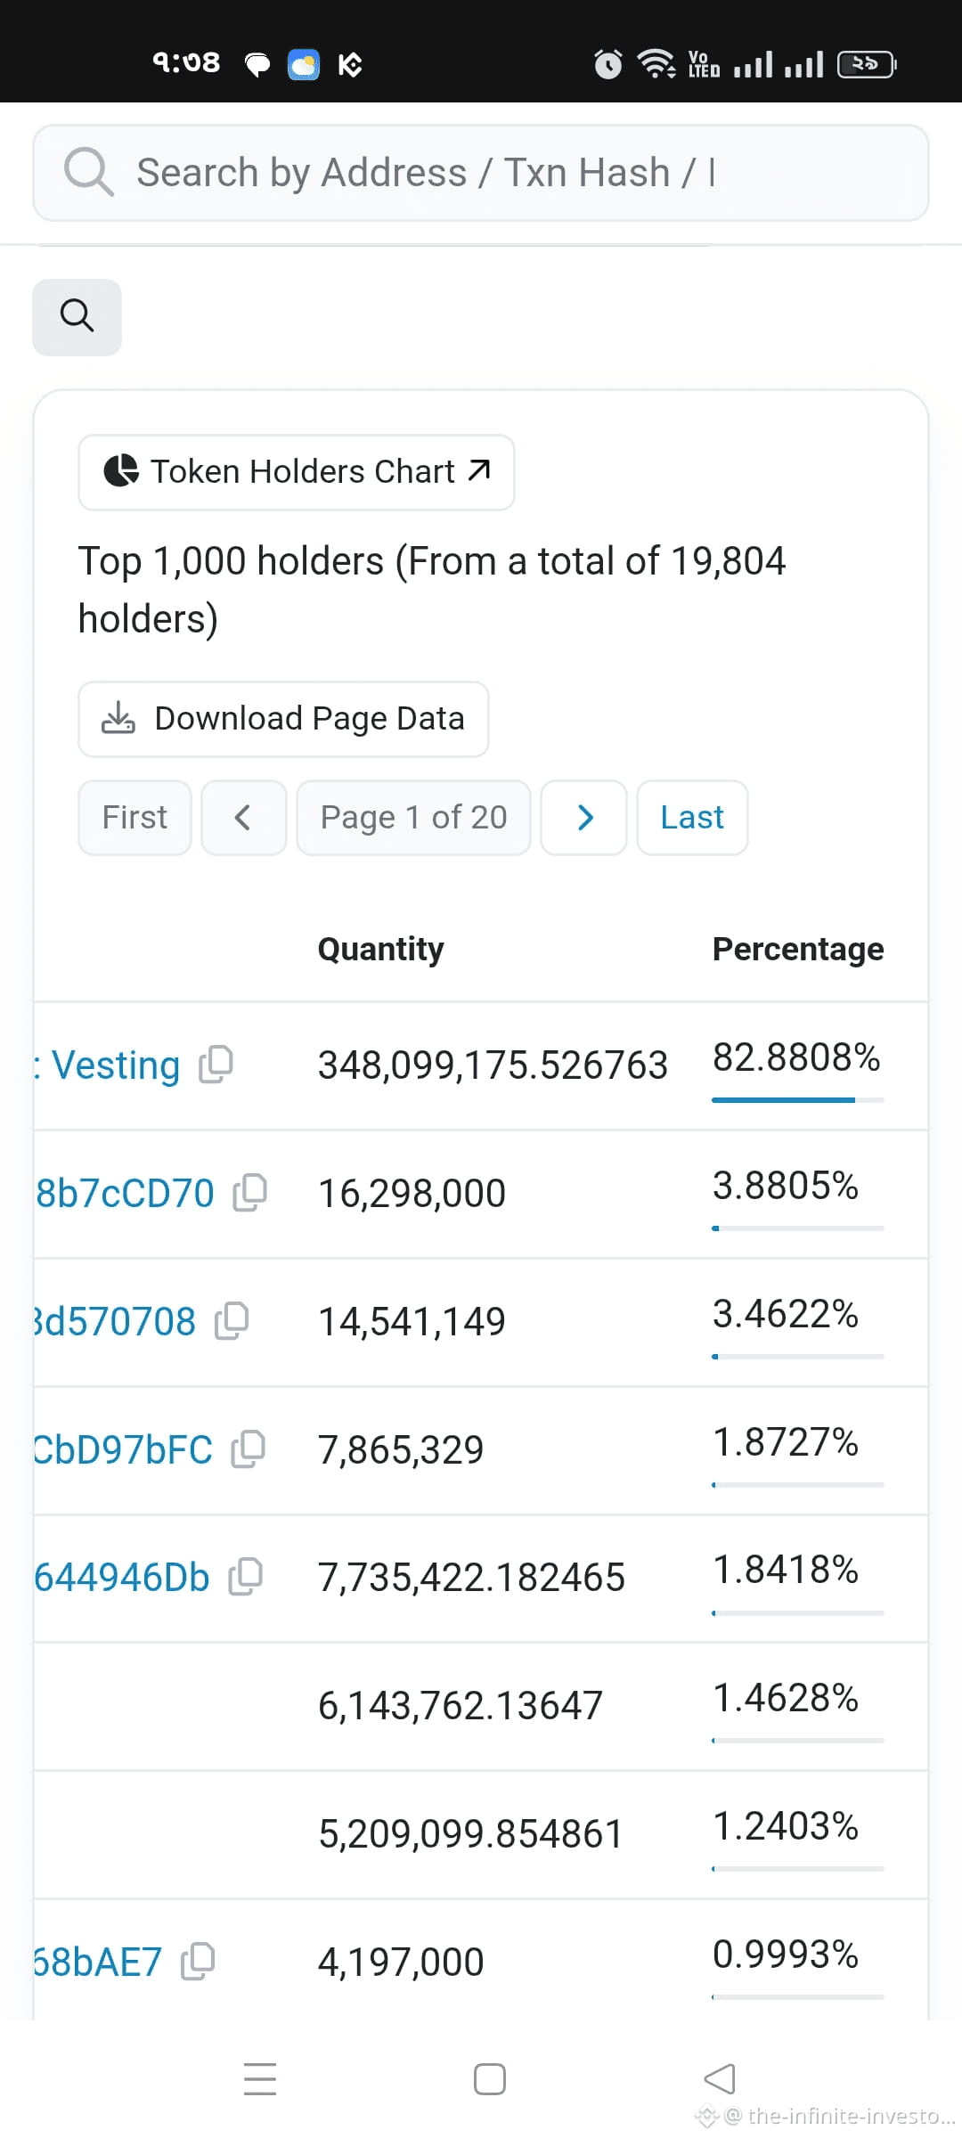The width and height of the screenshot is (962, 2138).
Task: Open holder address 8b7cCD70
Action: 125,1194
